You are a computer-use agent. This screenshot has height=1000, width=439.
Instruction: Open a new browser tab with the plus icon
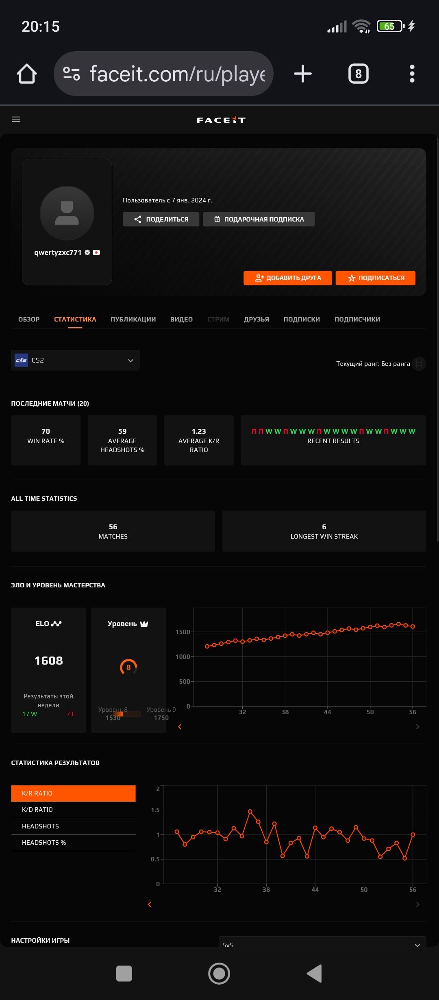click(x=302, y=74)
